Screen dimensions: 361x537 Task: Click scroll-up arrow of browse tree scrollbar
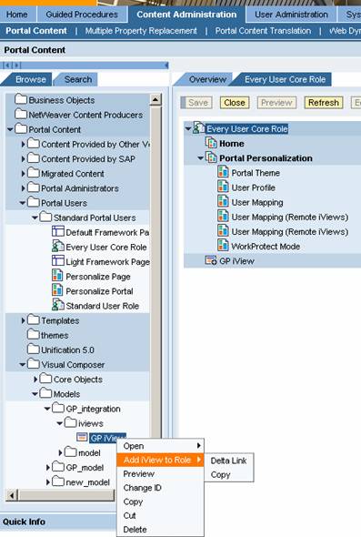click(155, 99)
